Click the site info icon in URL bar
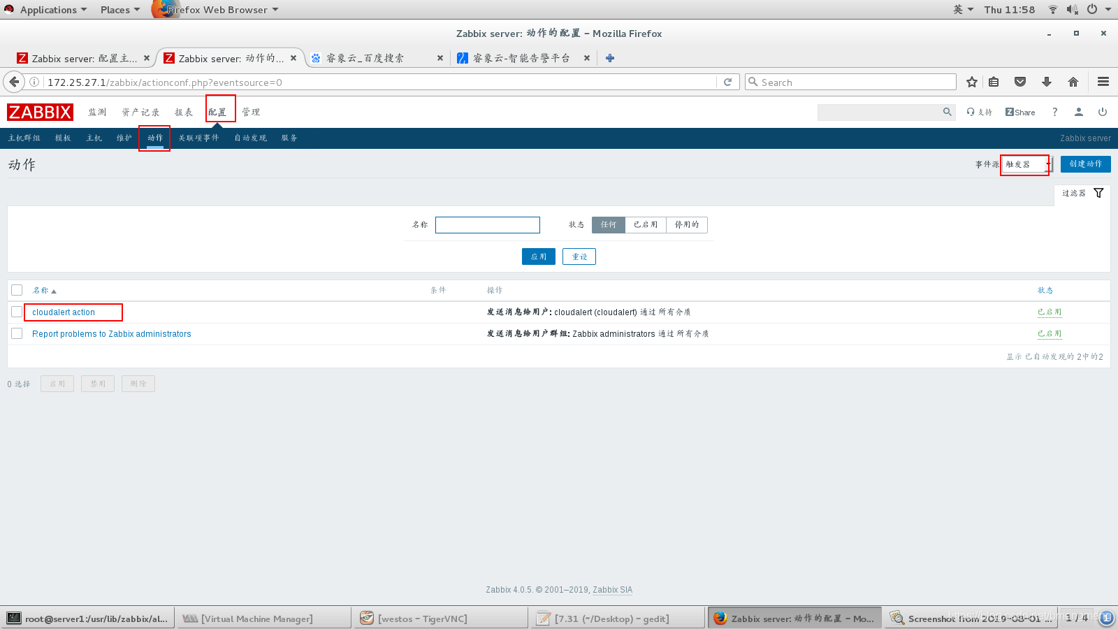 pos(34,82)
